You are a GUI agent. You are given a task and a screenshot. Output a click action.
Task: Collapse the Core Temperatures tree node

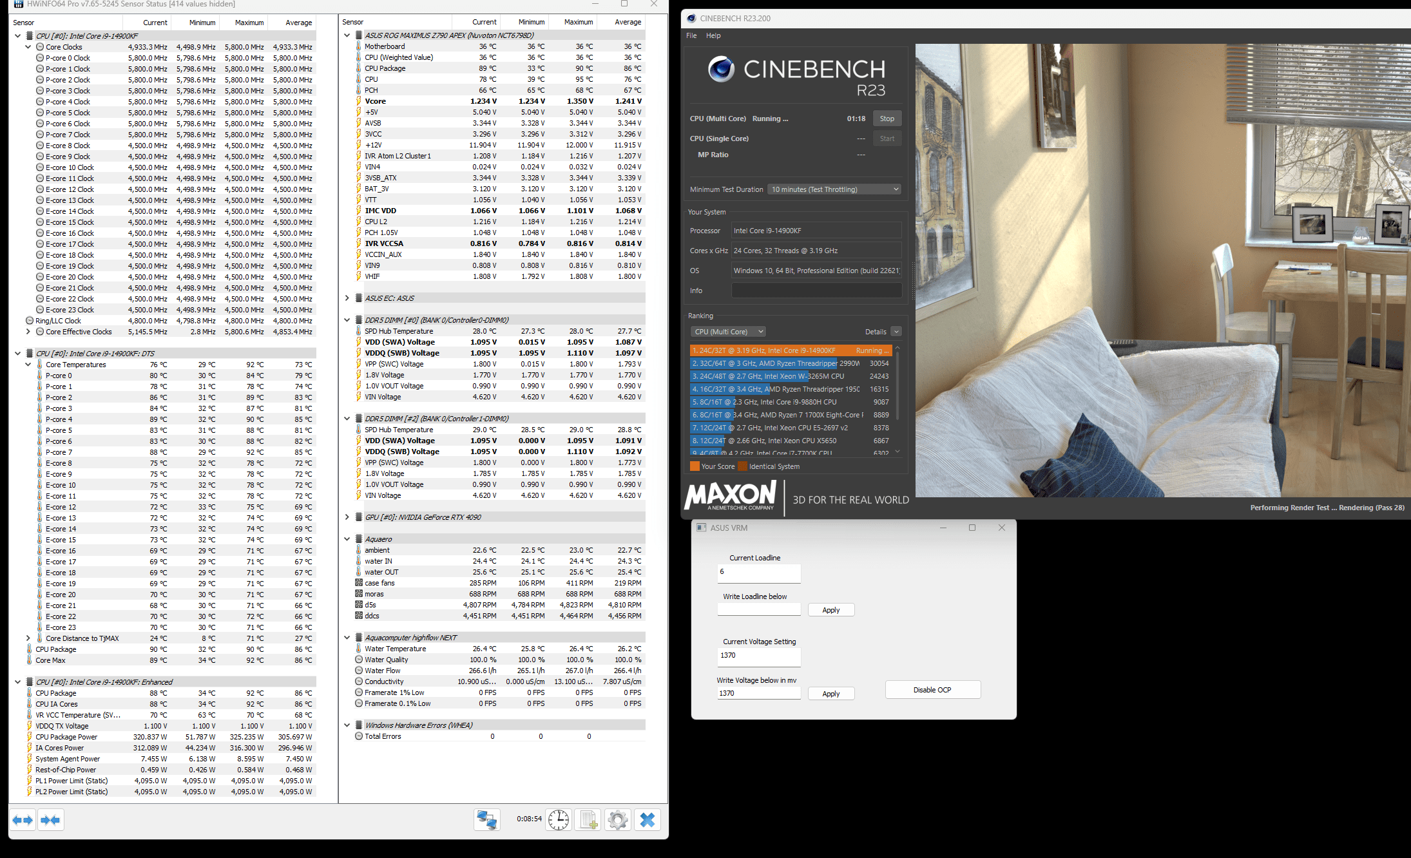coord(28,365)
